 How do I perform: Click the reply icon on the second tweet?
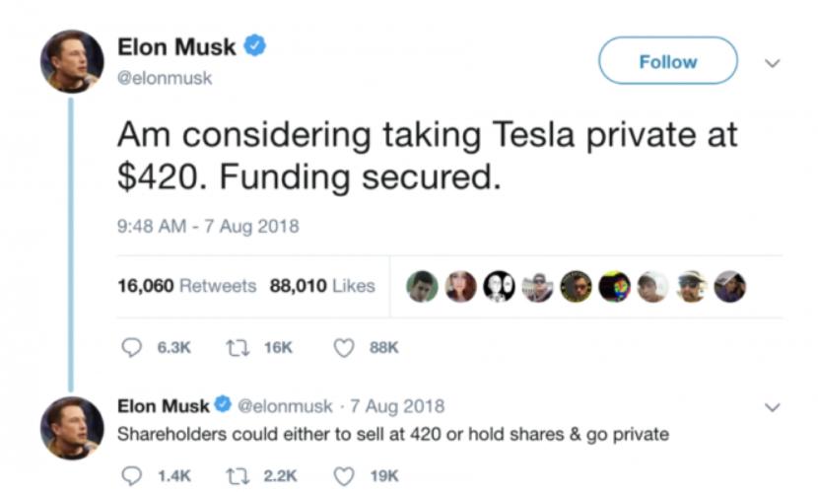[131, 476]
